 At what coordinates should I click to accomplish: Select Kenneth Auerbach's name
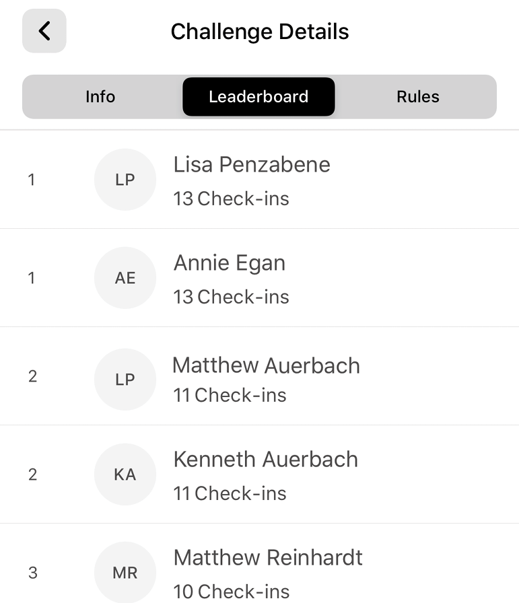tap(265, 459)
